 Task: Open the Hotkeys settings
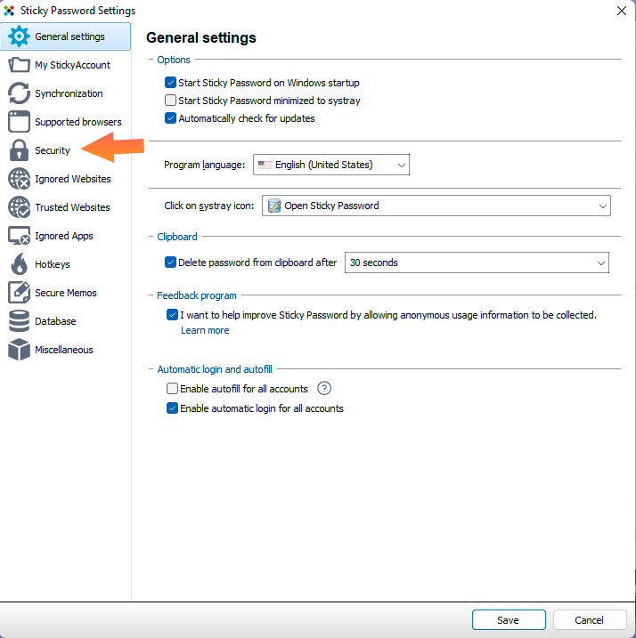pyautogui.click(x=66, y=264)
